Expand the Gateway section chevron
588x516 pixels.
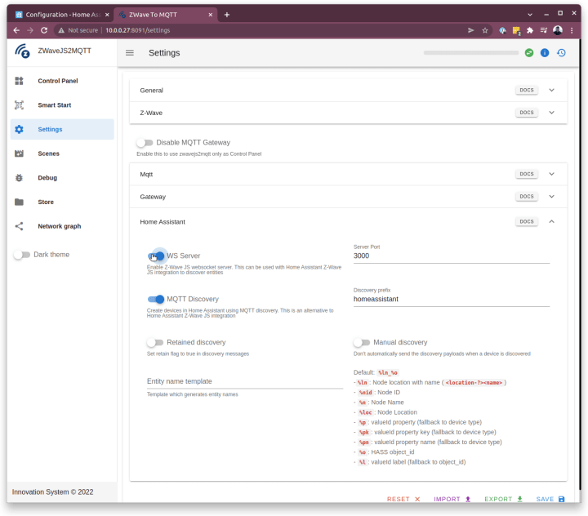tap(551, 197)
